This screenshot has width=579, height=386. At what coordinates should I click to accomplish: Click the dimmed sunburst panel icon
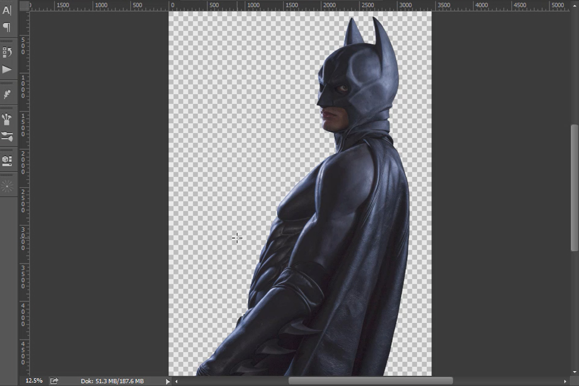[x=7, y=187]
